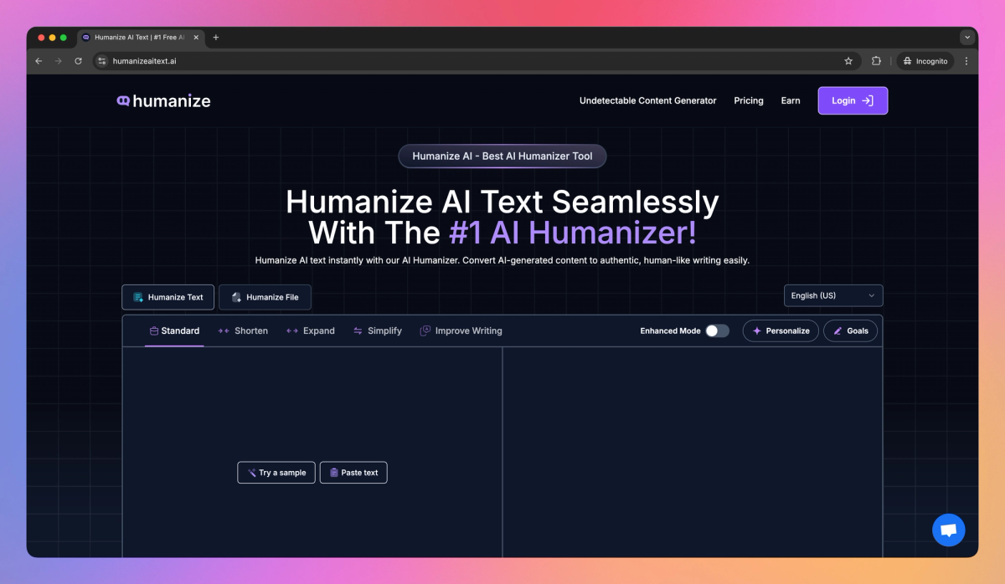Enable Enhanced Mode
Screen dimensions: 1005x584
point(716,330)
